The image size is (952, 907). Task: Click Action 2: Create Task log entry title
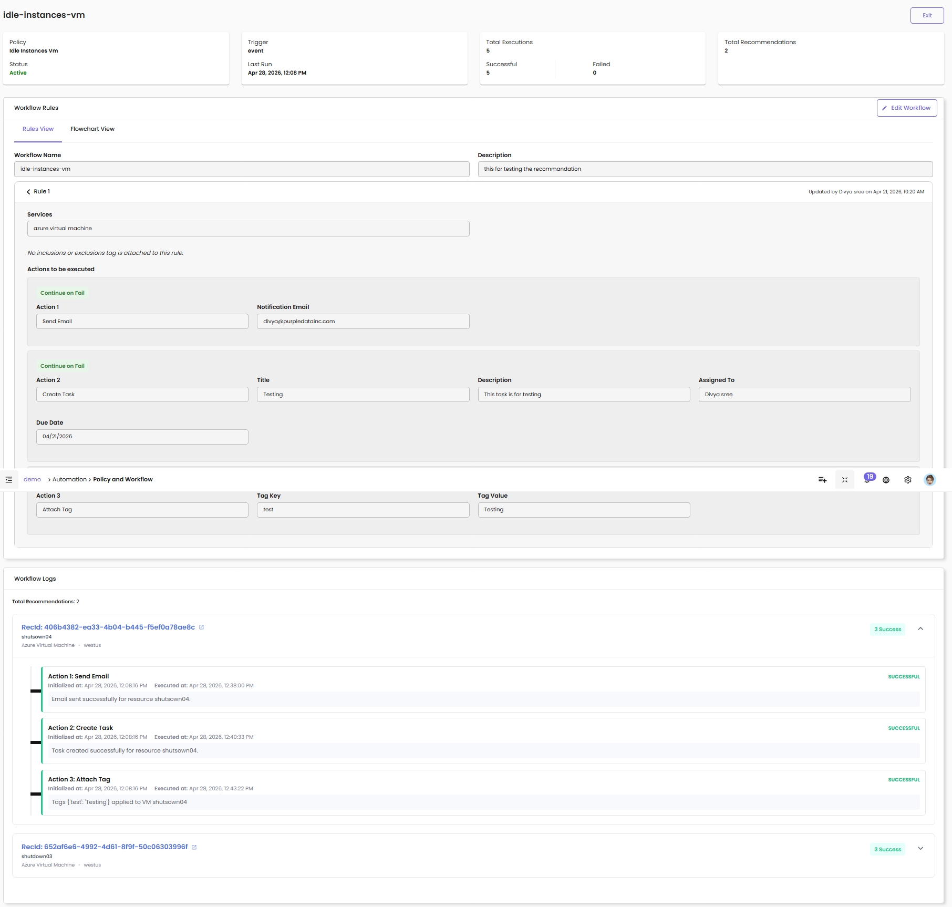pyautogui.click(x=80, y=728)
